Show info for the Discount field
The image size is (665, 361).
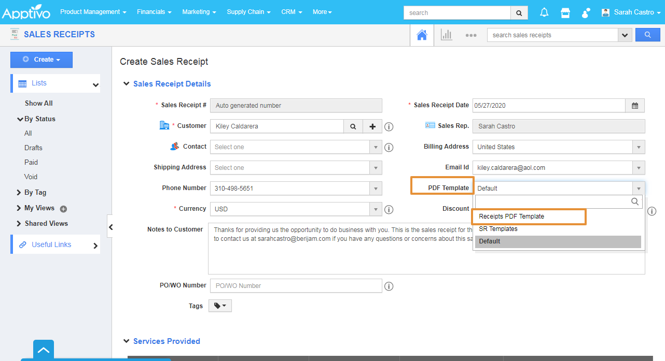click(652, 211)
